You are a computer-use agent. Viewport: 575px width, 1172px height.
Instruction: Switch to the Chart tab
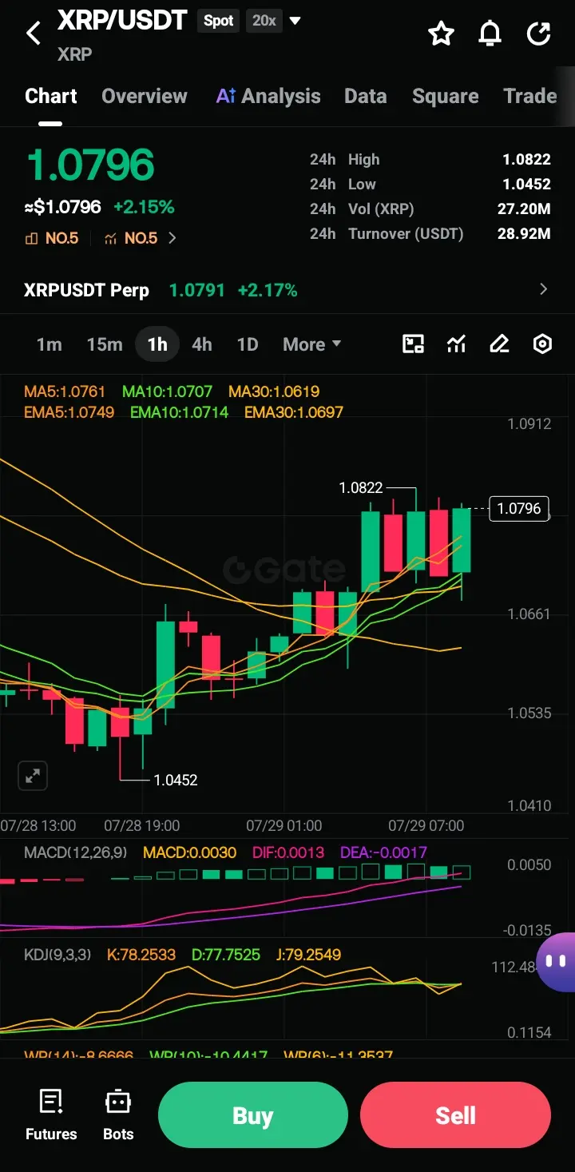51,96
